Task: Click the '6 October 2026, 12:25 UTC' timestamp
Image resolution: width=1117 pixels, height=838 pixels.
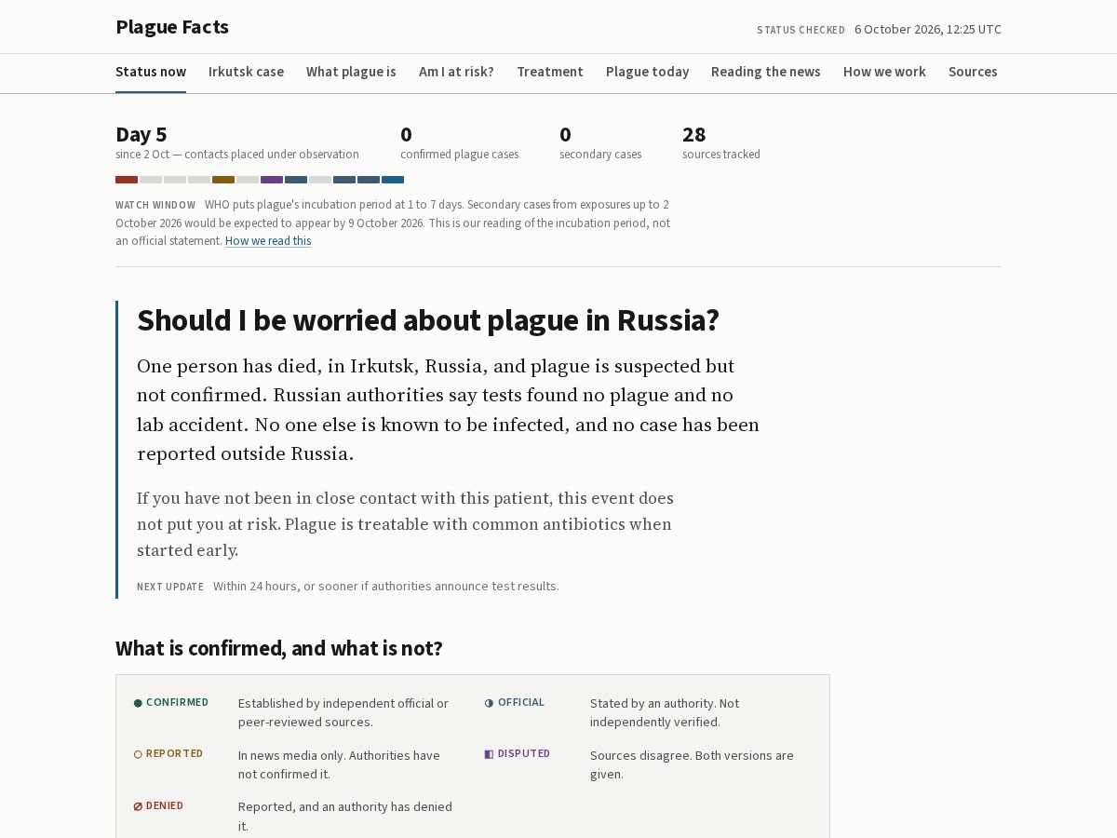Action: (x=928, y=29)
